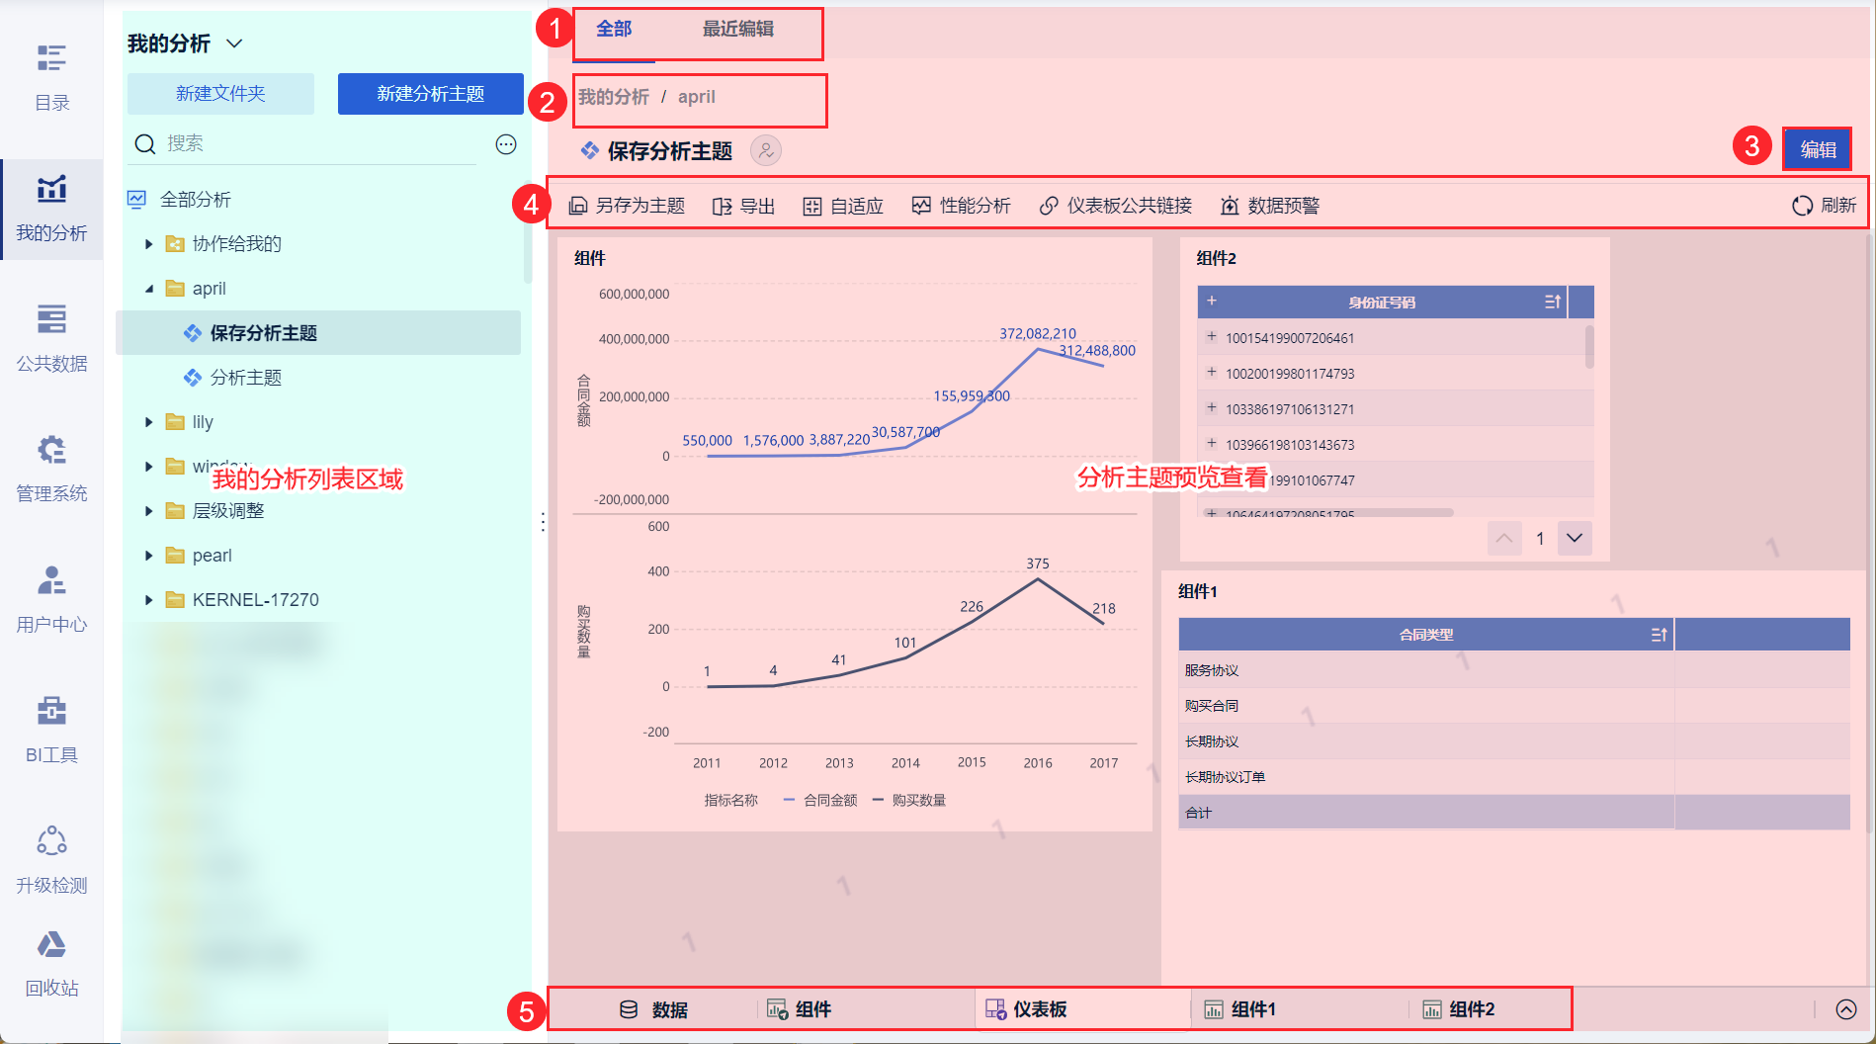This screenshot has height=1044, width=1876.
Task: Open the 组件 bottom tab
Action: click(799, 1009)
